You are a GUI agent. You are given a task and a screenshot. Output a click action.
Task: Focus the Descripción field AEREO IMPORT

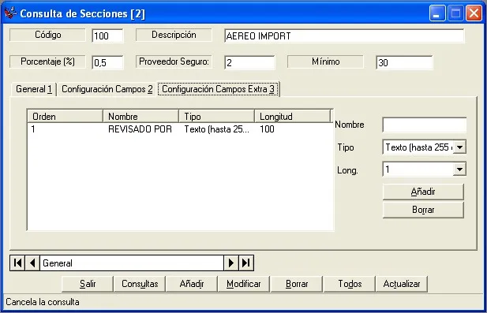(344, 36)
